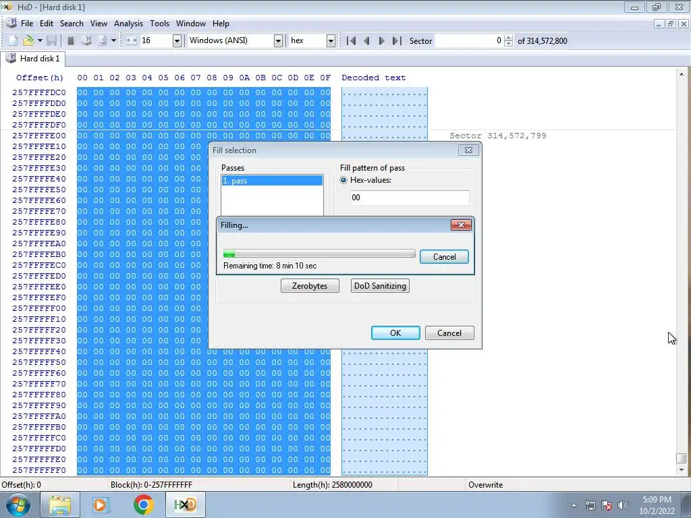The height and width of the screenshot is (518, 691).
Task: Select the Hard disk 1 tab
Action: 33,59
